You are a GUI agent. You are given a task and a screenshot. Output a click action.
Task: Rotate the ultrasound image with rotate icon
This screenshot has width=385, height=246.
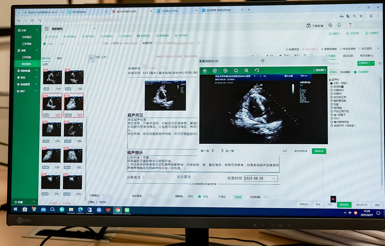click(x=257, y=71)
